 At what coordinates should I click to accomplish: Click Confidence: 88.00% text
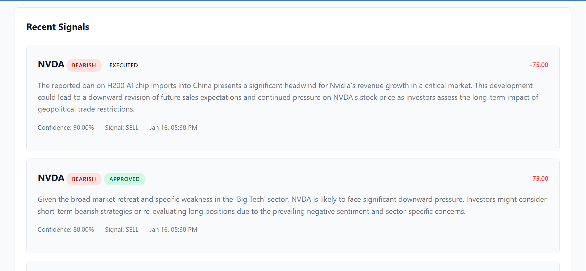point(66,230)
